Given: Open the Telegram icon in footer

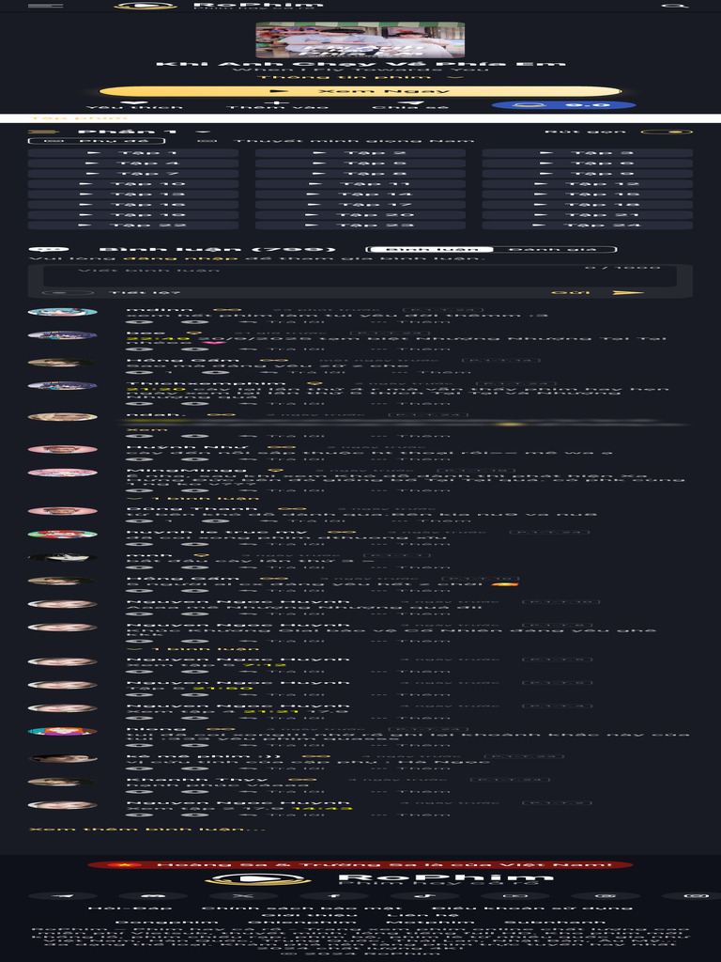Looking at the screenshot, I should (x=63, y=896).
